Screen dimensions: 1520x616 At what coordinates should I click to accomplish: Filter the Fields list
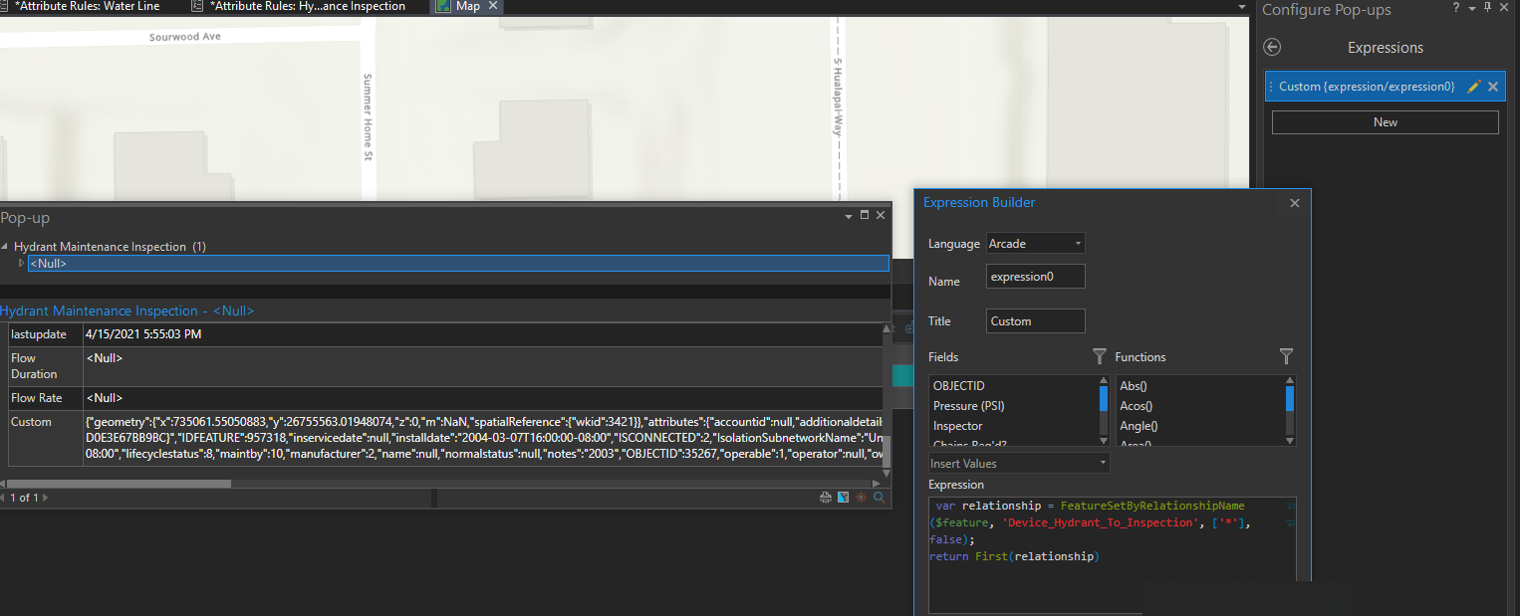1100,356
